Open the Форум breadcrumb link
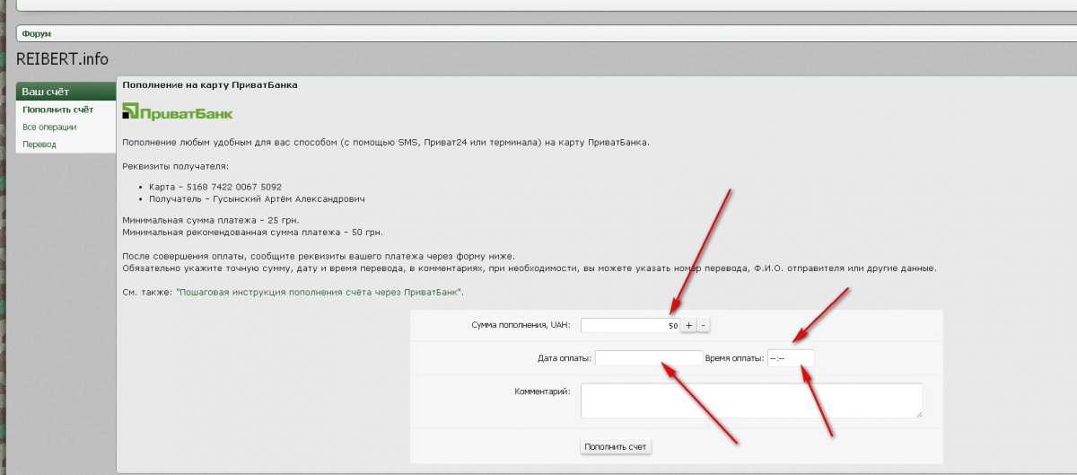Viewport: 1077px width, 475px height. click(37, 33)
